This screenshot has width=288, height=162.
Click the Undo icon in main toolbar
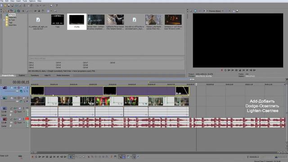click(37, 6)
